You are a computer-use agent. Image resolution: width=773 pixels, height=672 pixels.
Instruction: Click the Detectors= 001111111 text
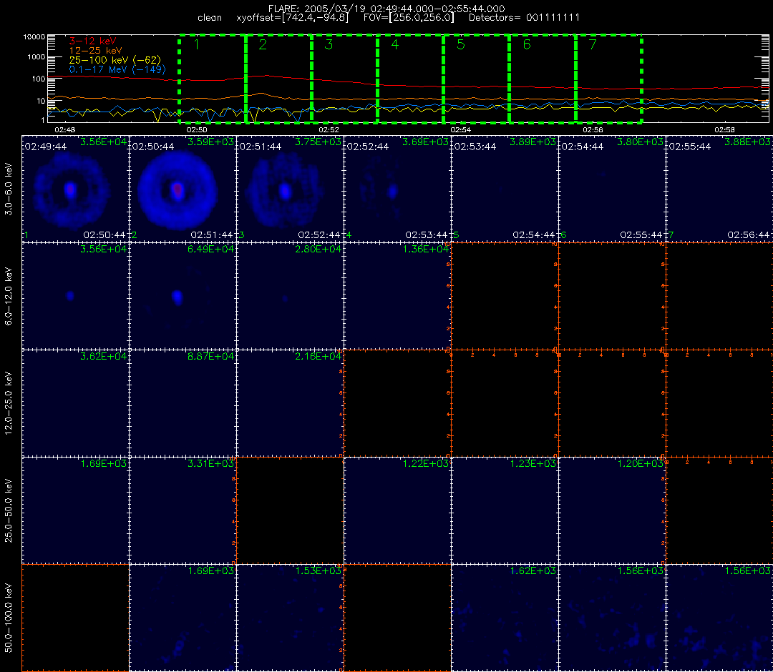[x=524, y=18]
